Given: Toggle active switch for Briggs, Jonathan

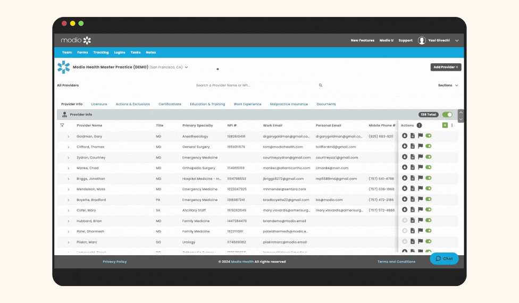Looking at the screenshot, I should pos(428,178).
